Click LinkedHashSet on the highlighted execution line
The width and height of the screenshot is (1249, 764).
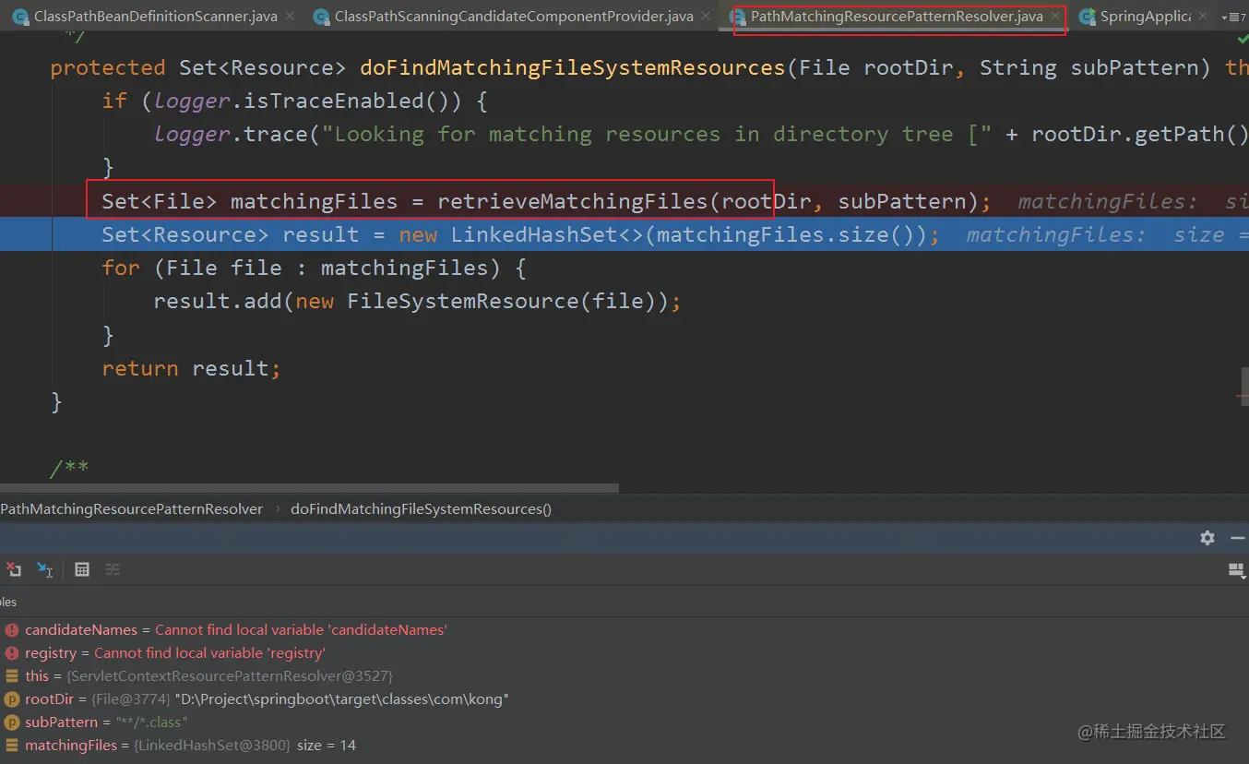(533, 235)
